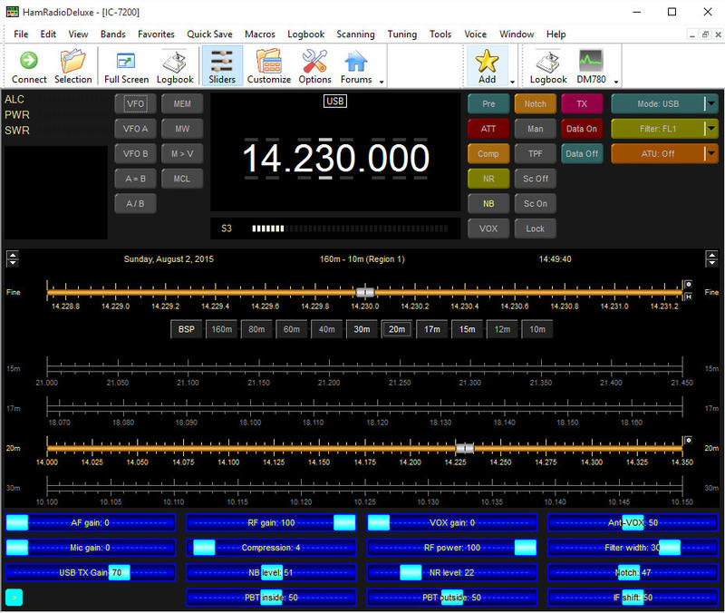The image size is (725, 613).
Task: Enable the Notch filter
Action: point(535,103)
